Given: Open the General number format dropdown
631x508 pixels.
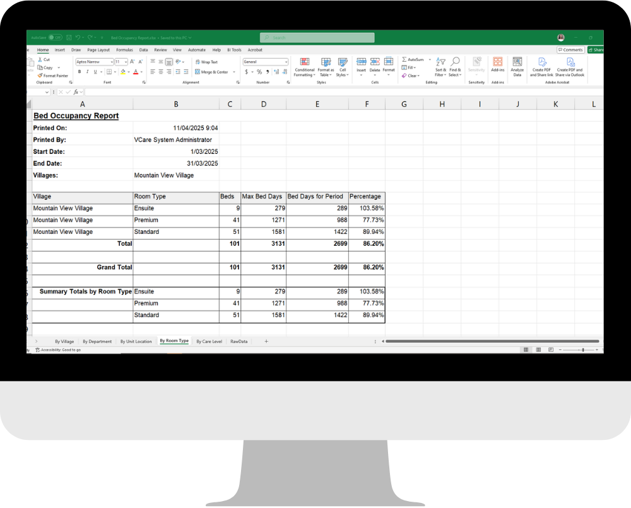Looking at the screenshot, I should point(286,62).
